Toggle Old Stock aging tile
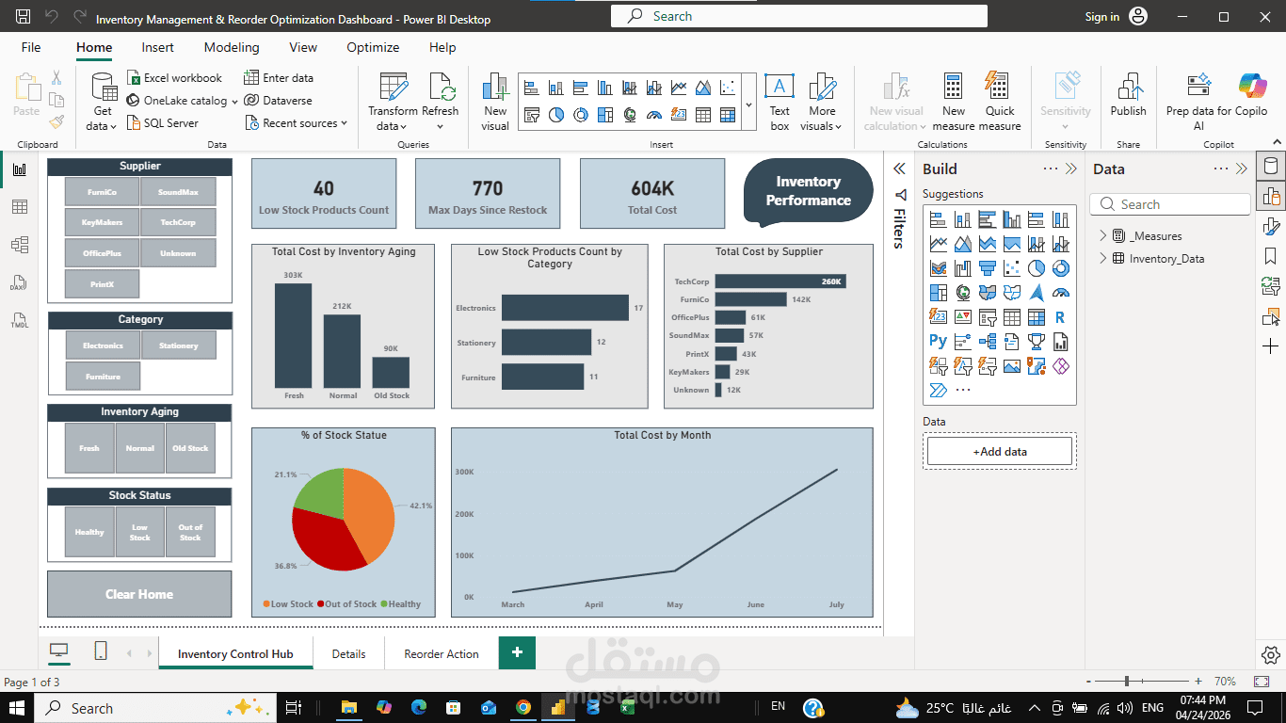The height and width of the screenshot is (723, 1286). 190,448
